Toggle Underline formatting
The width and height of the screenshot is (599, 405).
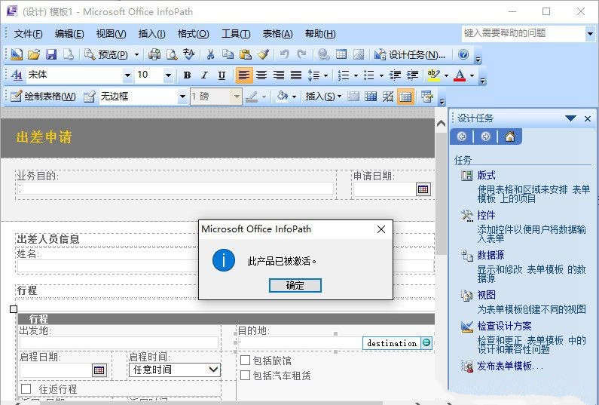(x=222, y=75)
